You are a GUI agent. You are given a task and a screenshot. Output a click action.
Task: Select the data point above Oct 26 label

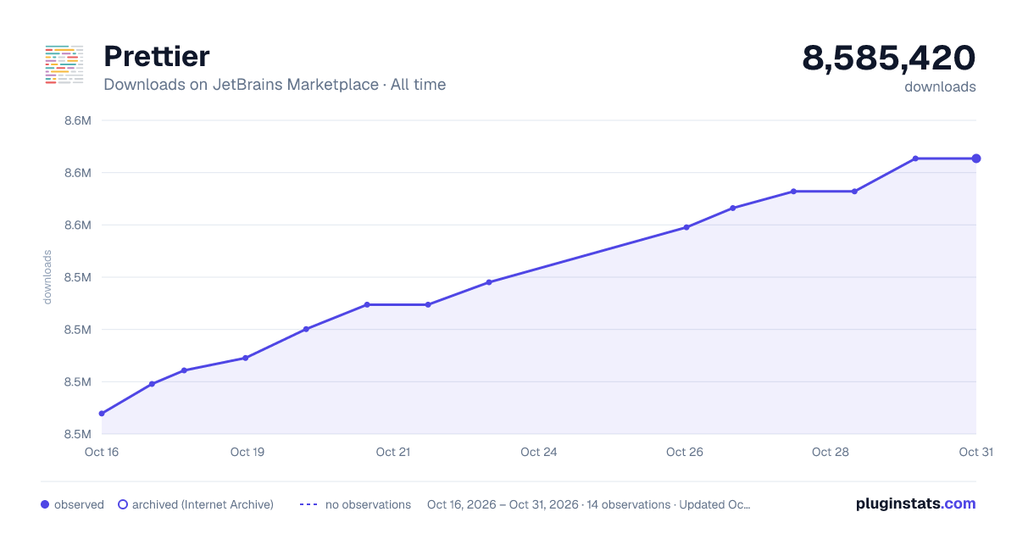click(x=686, y=227)
